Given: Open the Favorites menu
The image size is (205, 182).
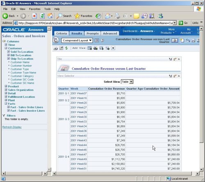Looking at the screenshot, I should coord(34,9).
